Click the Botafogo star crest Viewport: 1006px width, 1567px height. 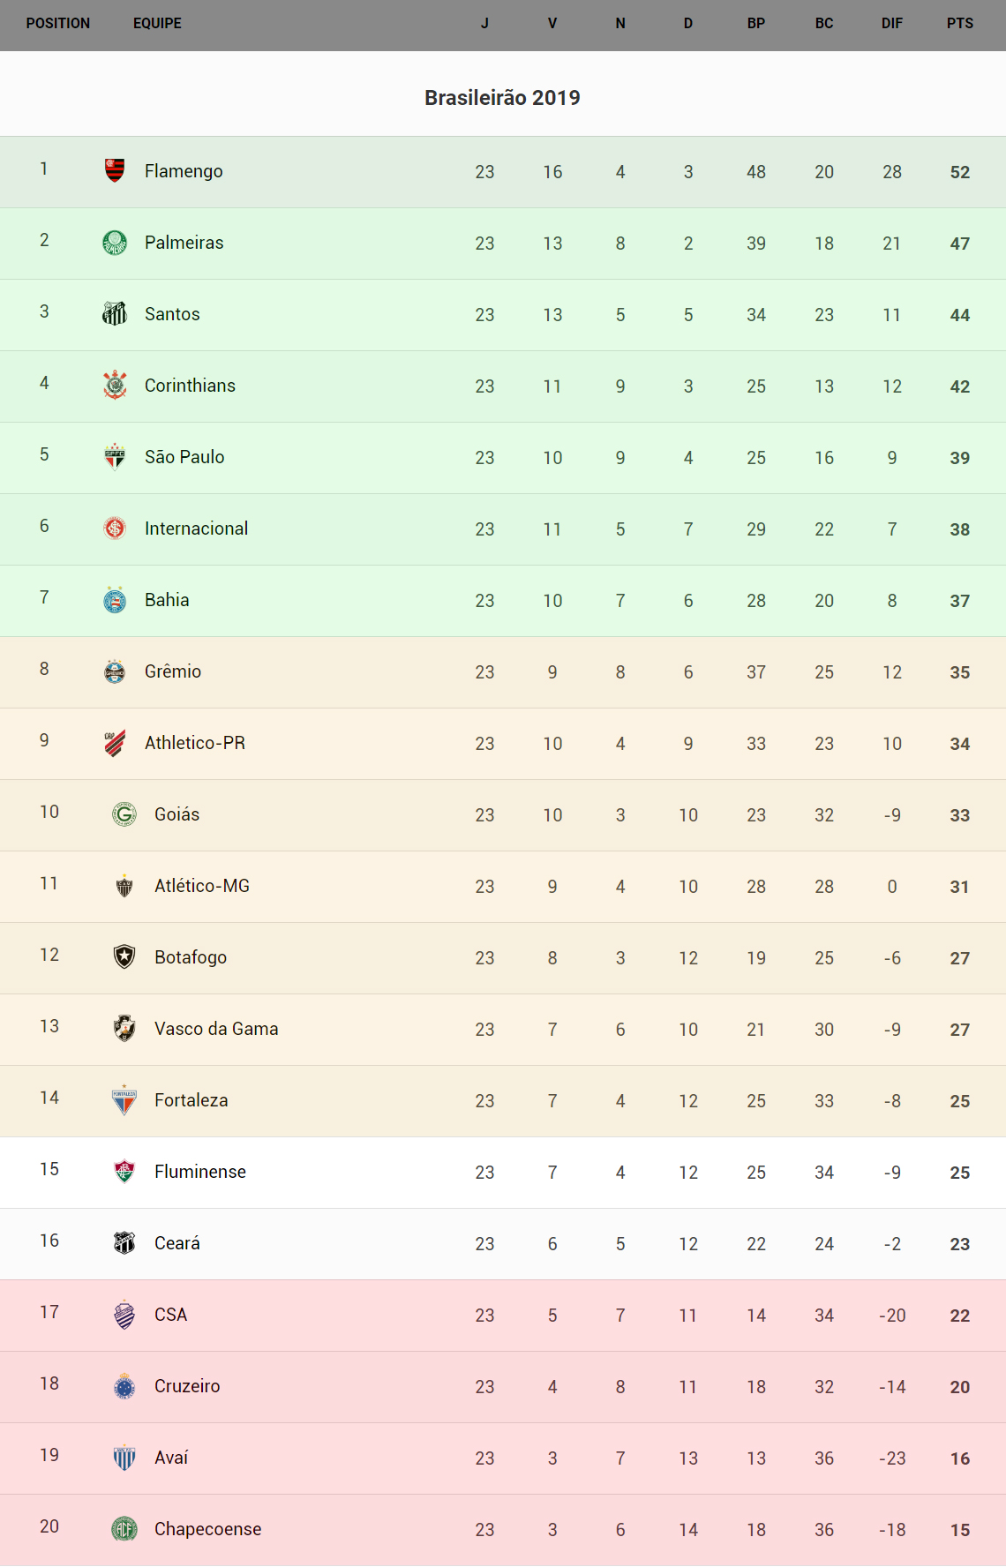tap(124, 956)
